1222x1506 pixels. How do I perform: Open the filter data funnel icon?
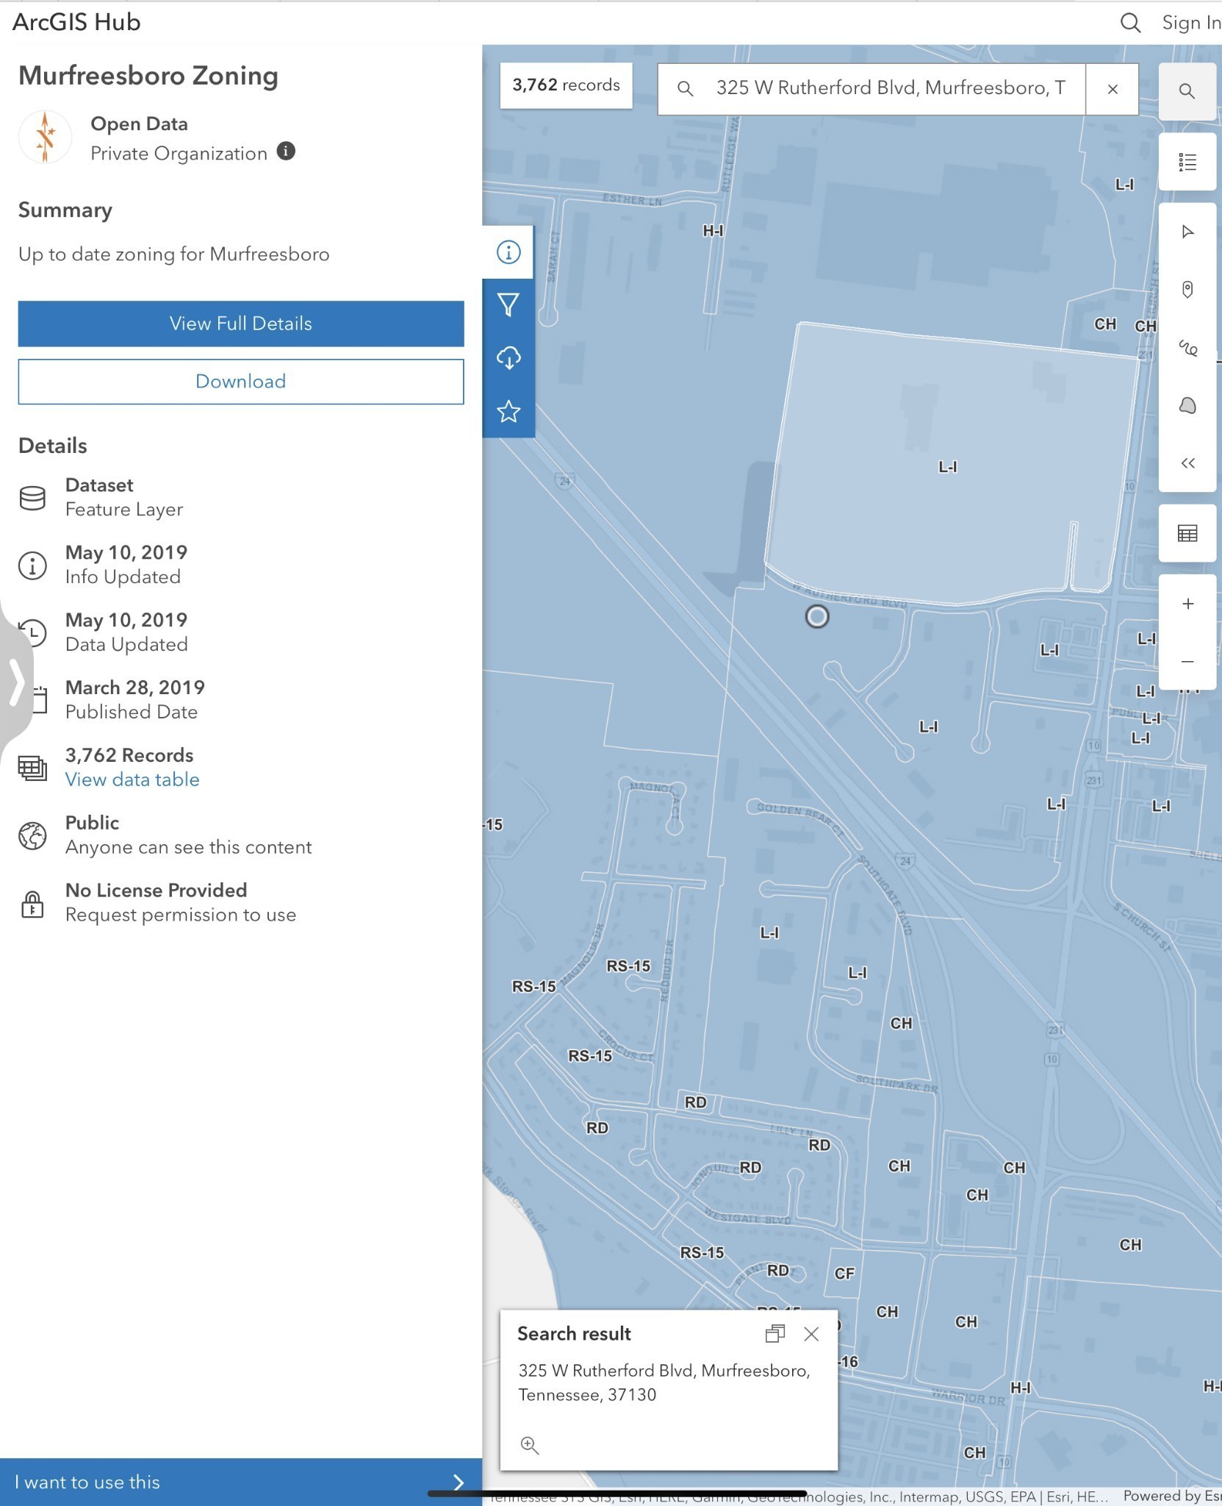(508, 305)
